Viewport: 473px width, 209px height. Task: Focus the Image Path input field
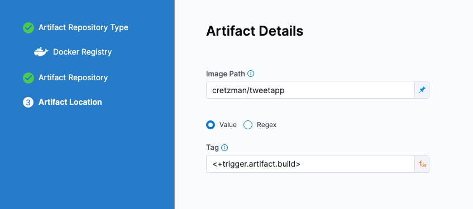click(310, 90)
